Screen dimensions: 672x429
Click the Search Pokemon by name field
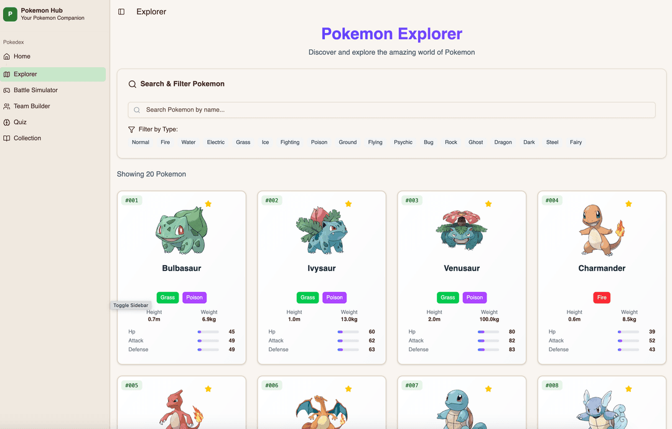click(392, 110)
